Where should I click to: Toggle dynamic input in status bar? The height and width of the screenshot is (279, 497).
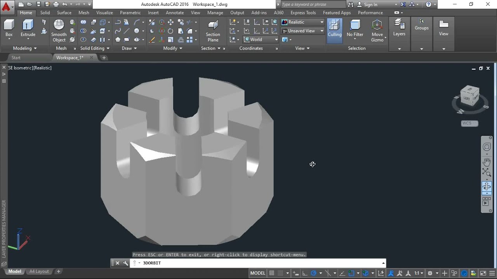(295, 273)
